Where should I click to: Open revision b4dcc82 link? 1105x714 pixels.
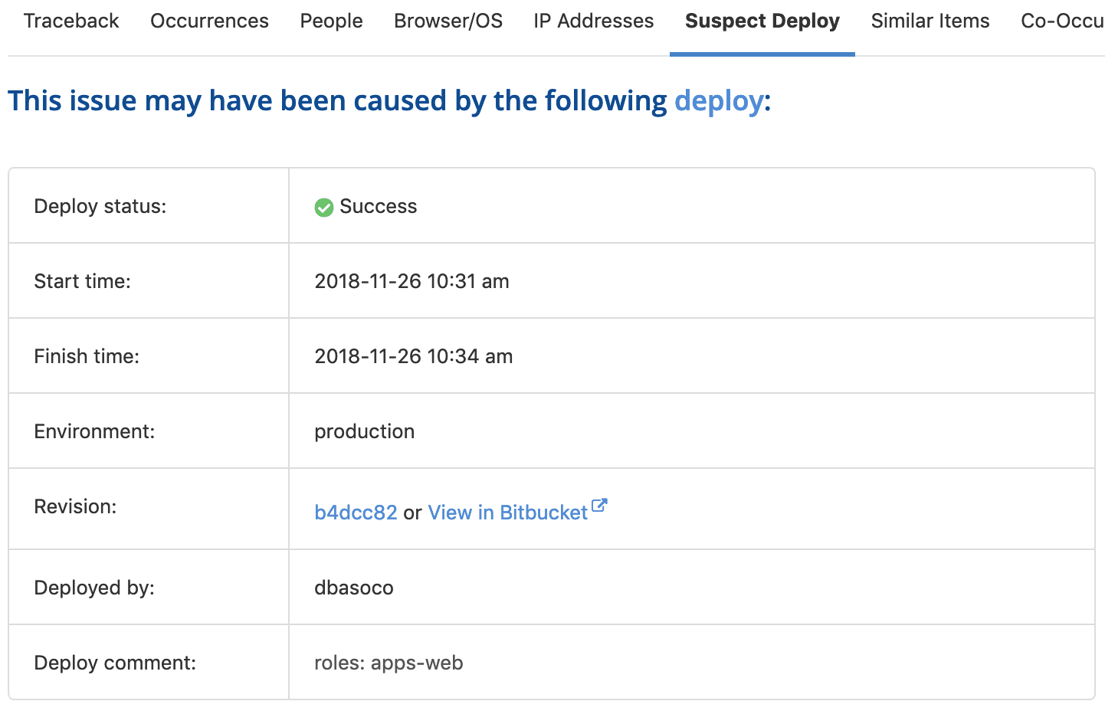[x=356, y=513]
